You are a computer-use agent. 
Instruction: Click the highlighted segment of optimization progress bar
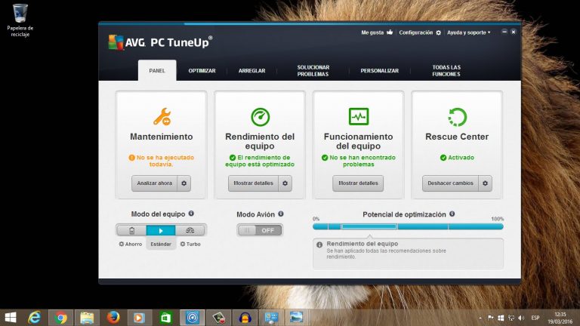tap(369, 226)
